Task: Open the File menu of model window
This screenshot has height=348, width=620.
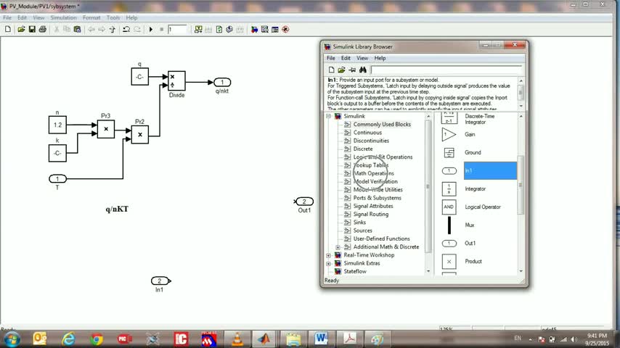Action: (x=7, y=18)
